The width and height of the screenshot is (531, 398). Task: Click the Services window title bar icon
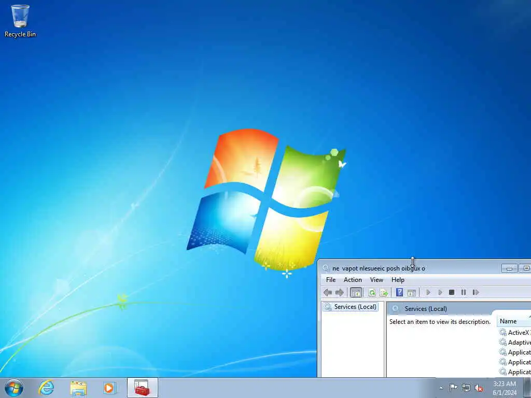[326, 268]
